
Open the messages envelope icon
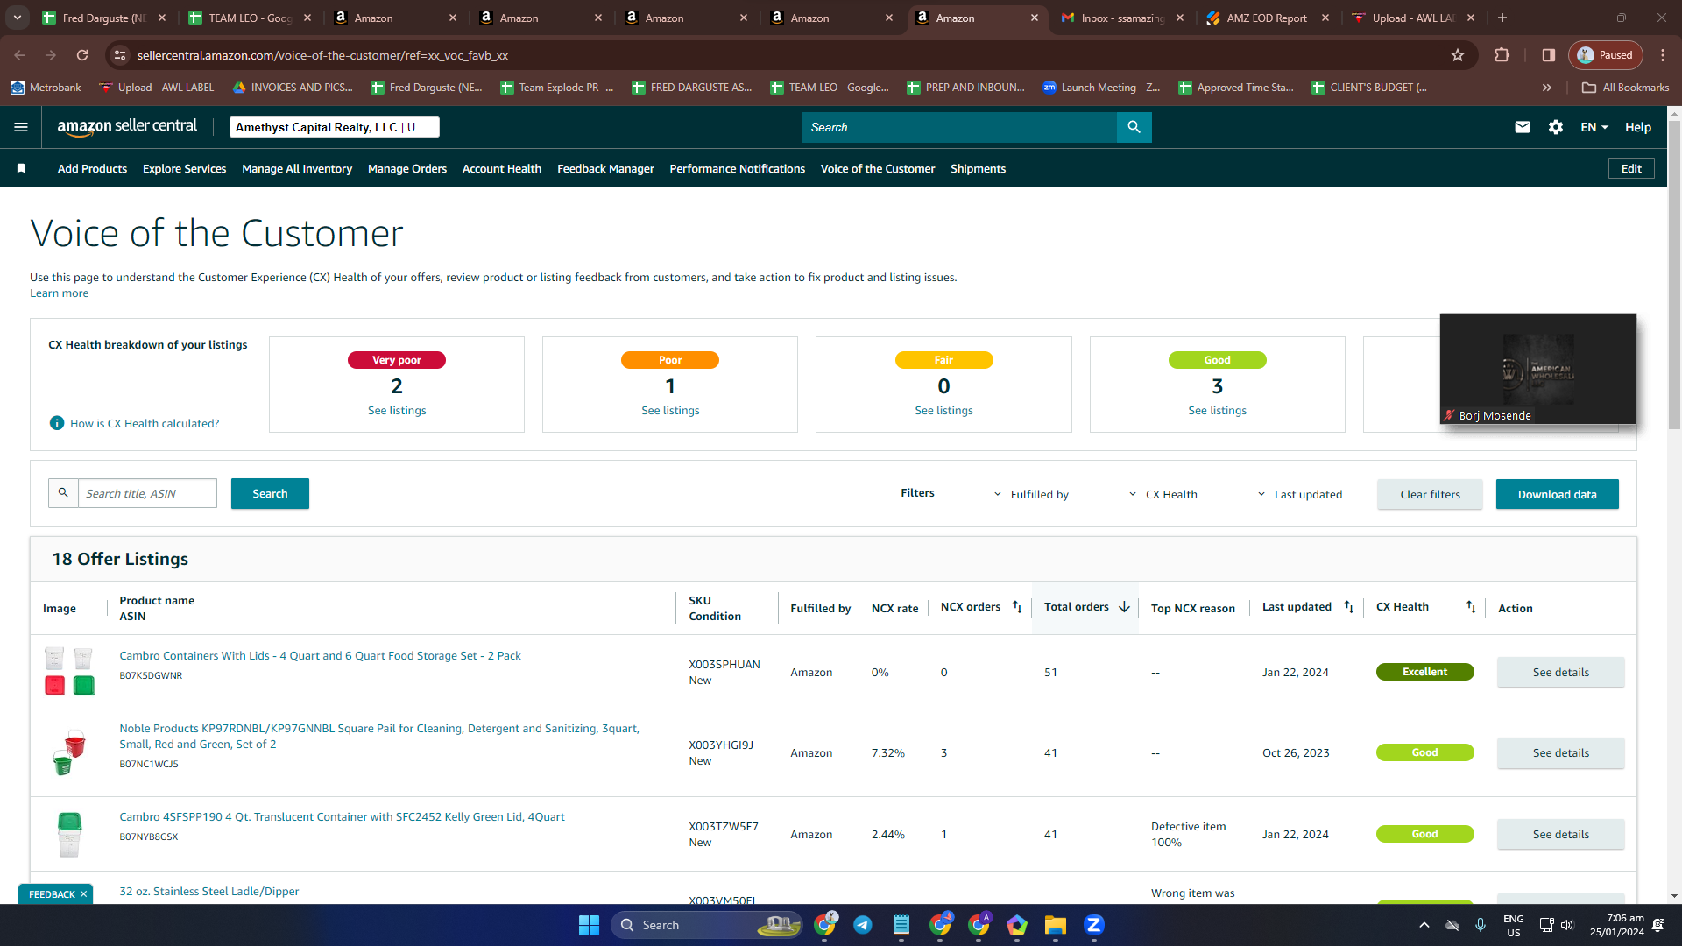click(1523, 127)
